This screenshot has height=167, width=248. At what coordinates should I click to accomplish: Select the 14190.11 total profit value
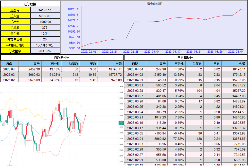coord(45,10)
